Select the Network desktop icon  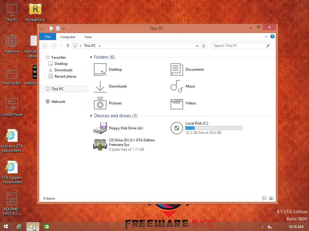coord(12,44)
